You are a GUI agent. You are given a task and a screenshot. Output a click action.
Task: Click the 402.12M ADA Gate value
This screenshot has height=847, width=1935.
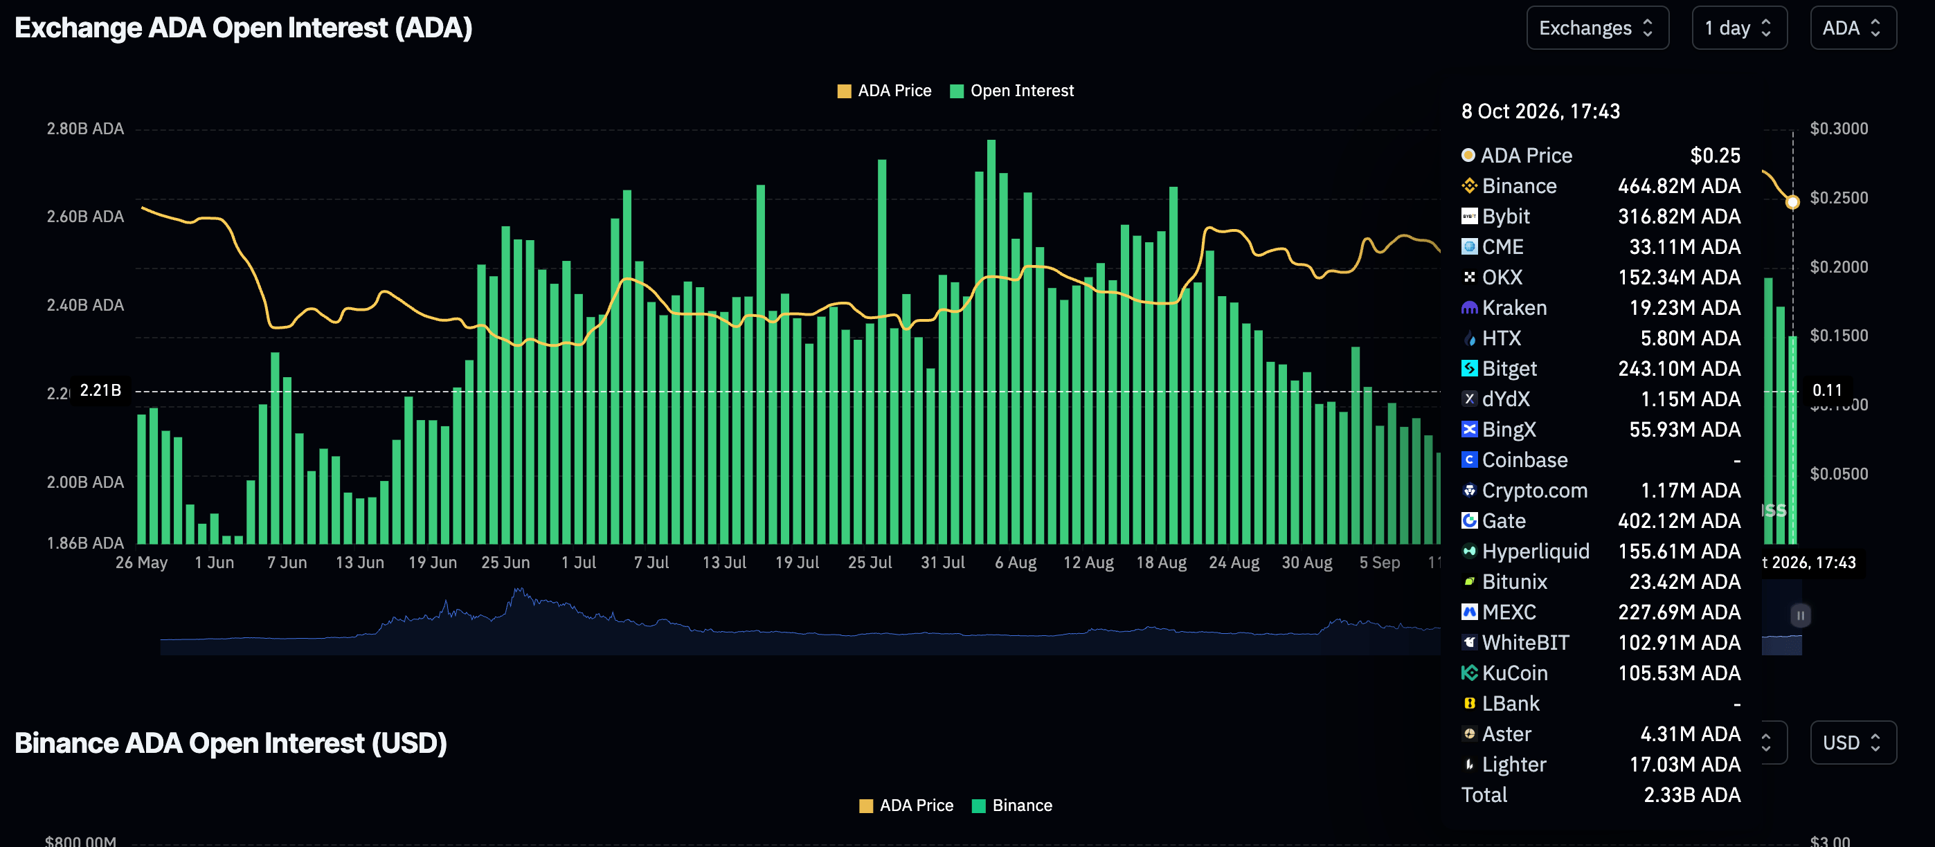[1679, 521]
